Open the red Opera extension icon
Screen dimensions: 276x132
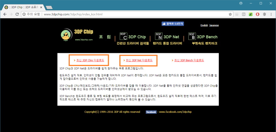click(257, 14)
